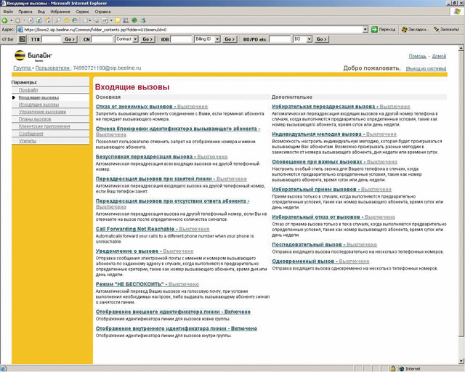Click the vertical scrollbar down arrow
Viewport: 465px width, 372px height.
(461, 361)
